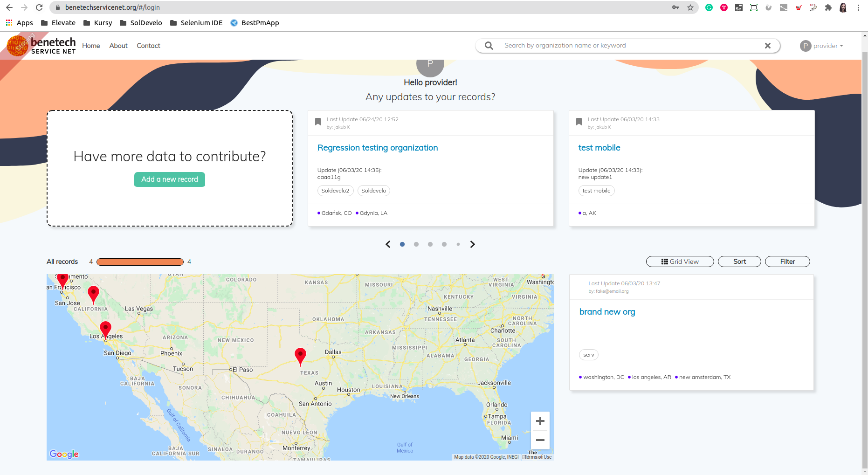Bookmark the Regression testing organization card

318,121
